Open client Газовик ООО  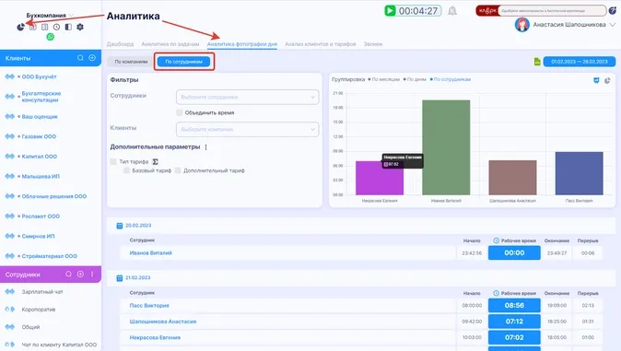click(39, 136)
